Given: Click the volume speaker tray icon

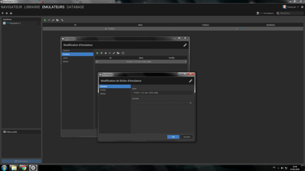Looking at the screenshot, I should pos(282,168).
